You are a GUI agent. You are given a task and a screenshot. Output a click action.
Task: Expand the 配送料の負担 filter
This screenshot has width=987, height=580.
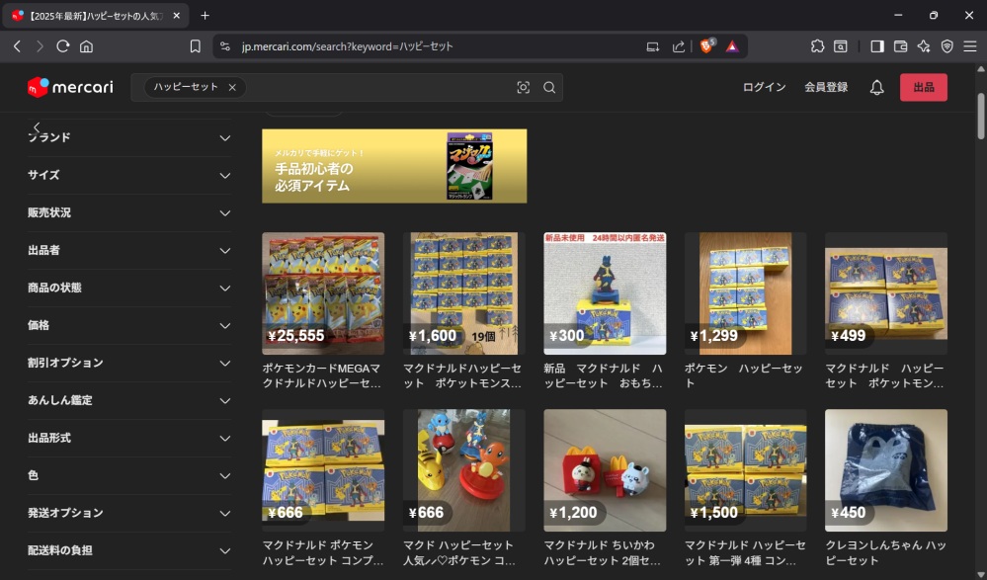(x=129, y=550)
